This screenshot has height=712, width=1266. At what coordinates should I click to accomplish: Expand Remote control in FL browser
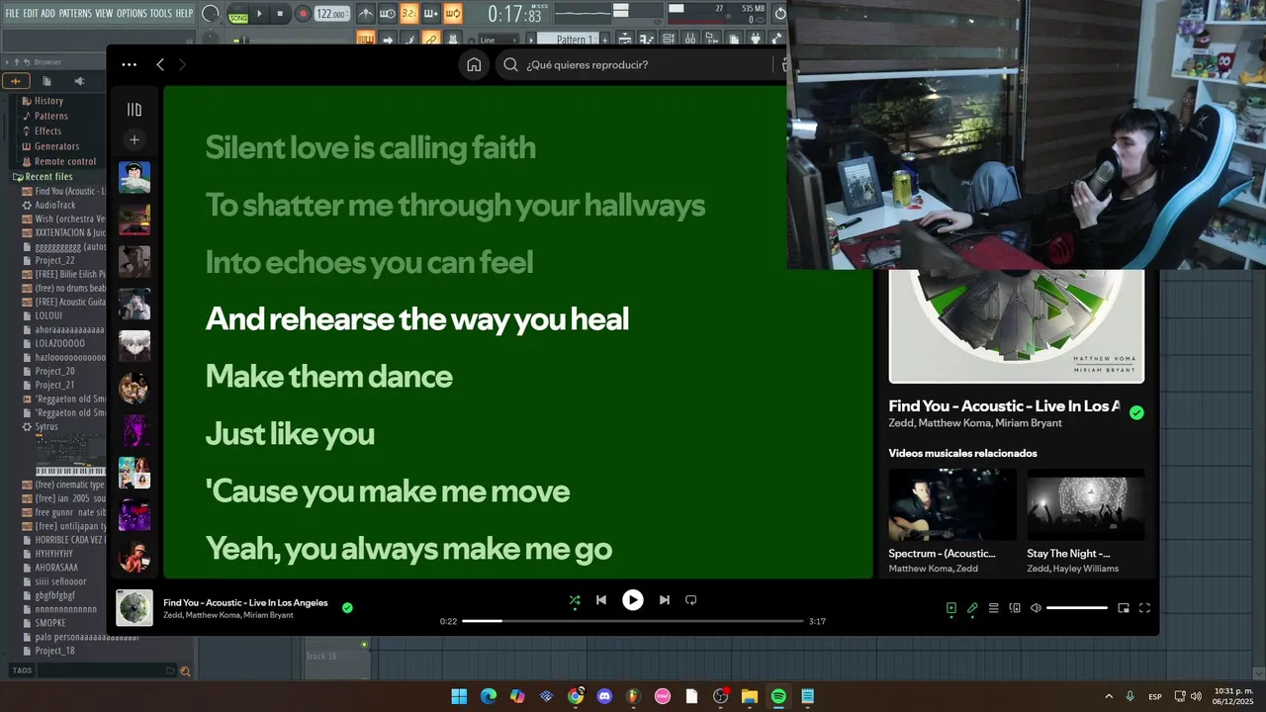(64, 161)
